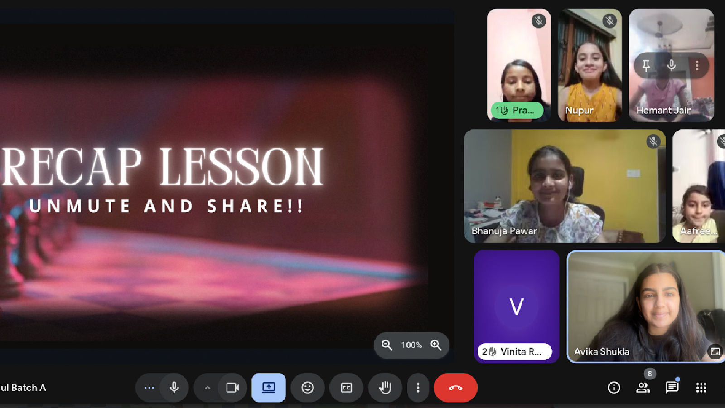Open picture-in-picture on Avika Shukla's tile

[x=715, y=351]
